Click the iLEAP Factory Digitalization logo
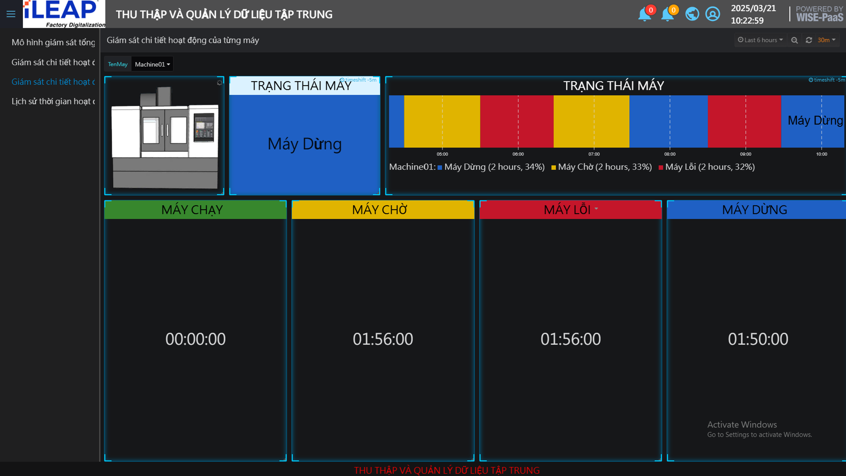The width and height of the screenshot is (846, 476). (x=64, y=14)
